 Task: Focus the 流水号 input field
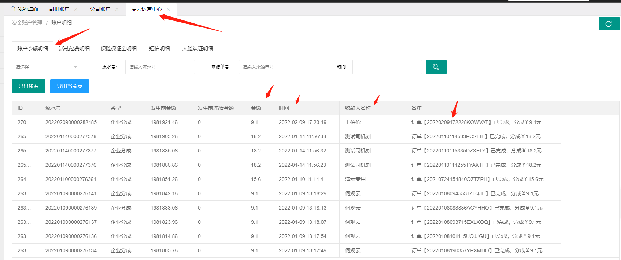tap(160, 67)
